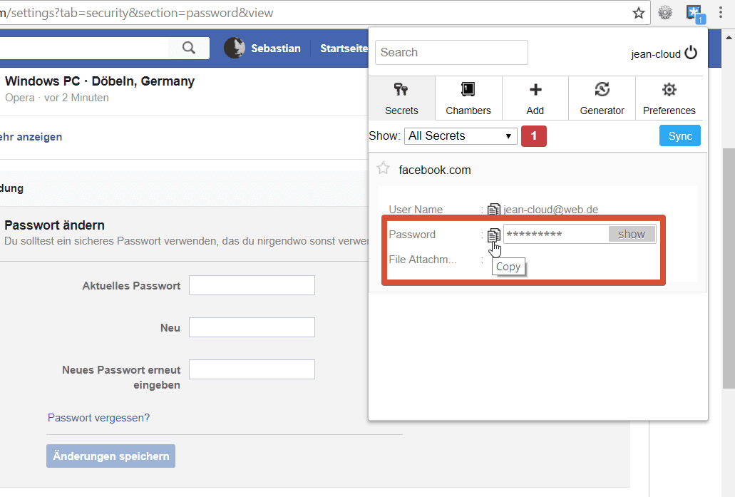Click the gear extension icon in the browser toolbar
This screenshot has height=497, width=735.
tap(665, 13)
